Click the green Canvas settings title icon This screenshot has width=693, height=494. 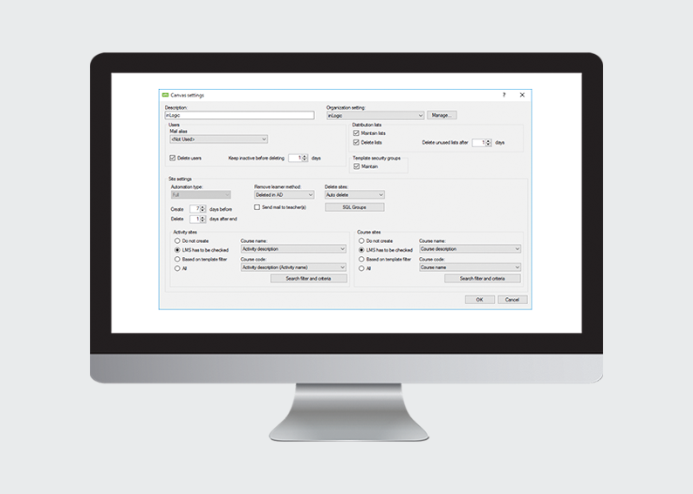(x=165, y=95)
